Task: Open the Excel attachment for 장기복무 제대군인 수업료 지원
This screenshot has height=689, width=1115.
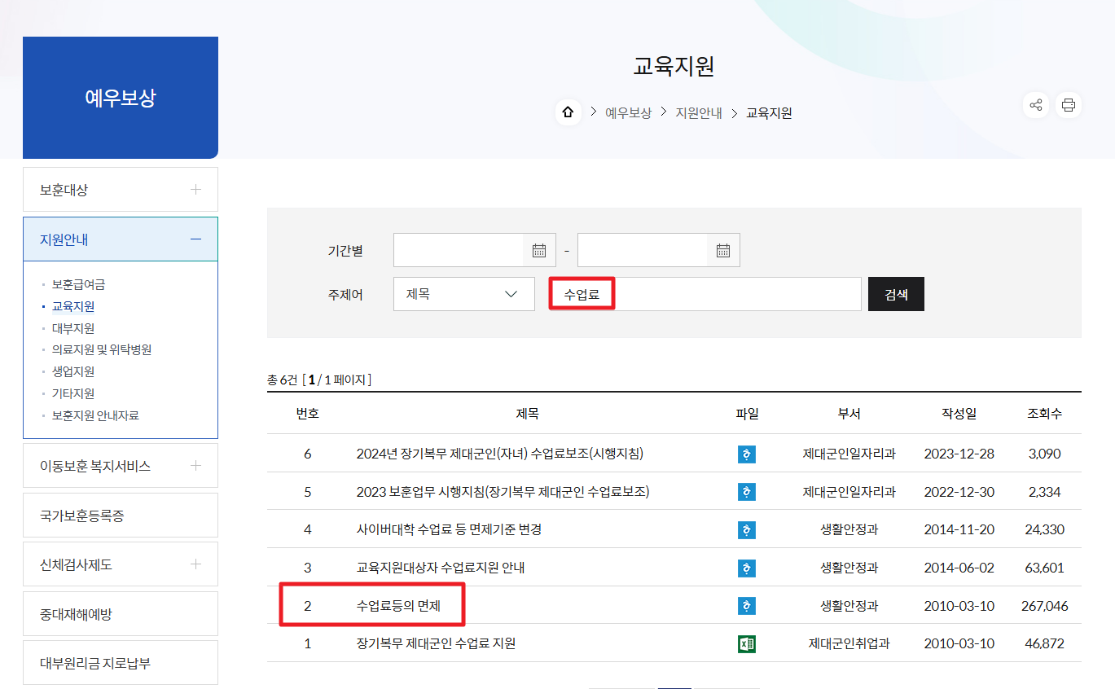Action: click(746, 643)
